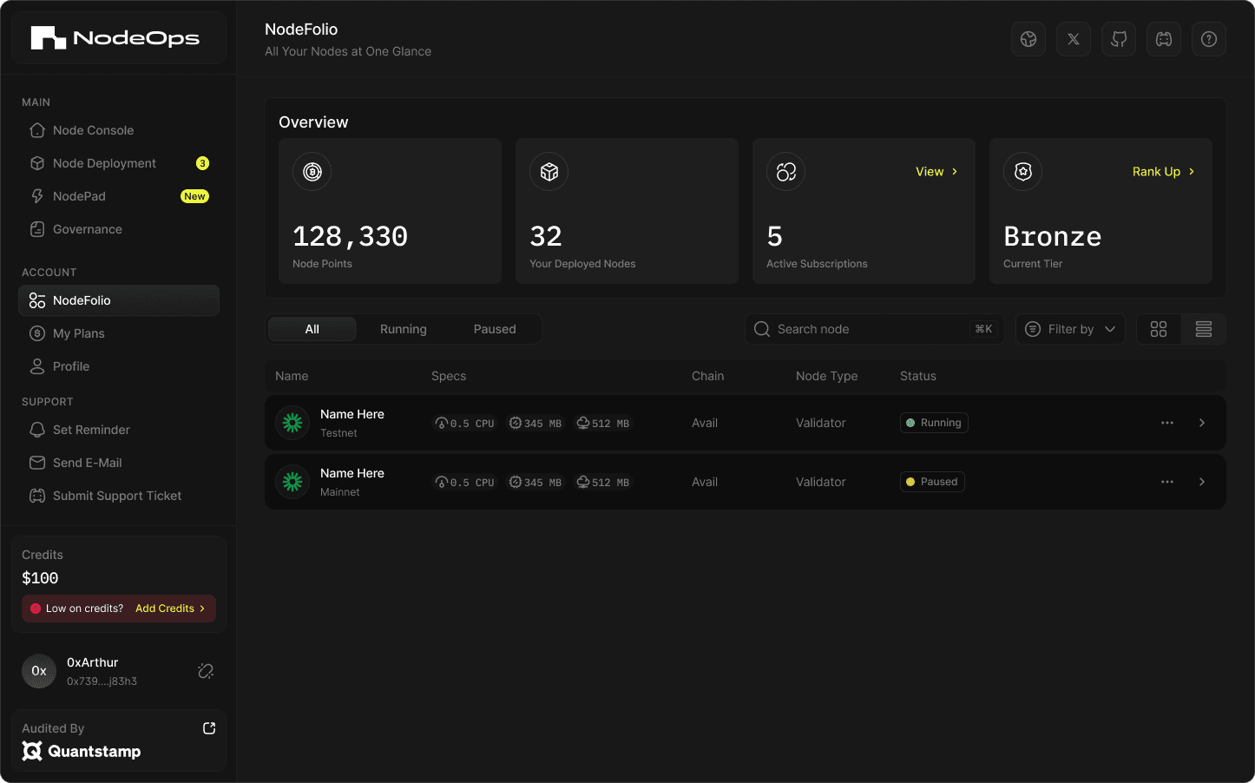Open more options for the Mainnet node

click(x=1167, y=482)
